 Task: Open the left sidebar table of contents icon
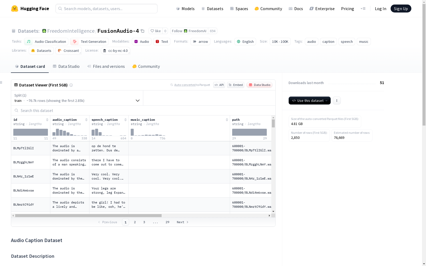pos(1,82)
